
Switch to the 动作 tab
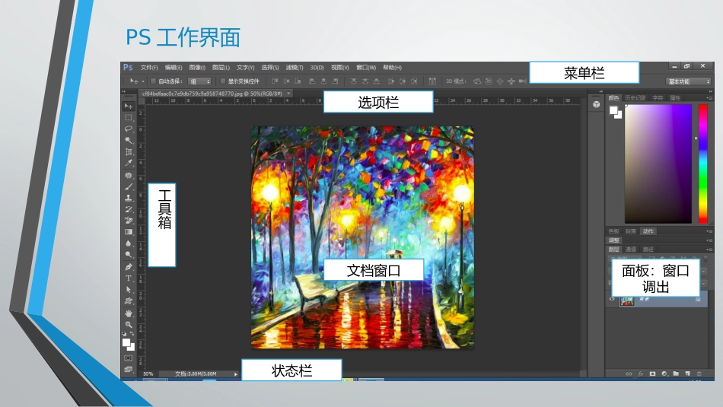pyautogui.click(x=648, y=231)
